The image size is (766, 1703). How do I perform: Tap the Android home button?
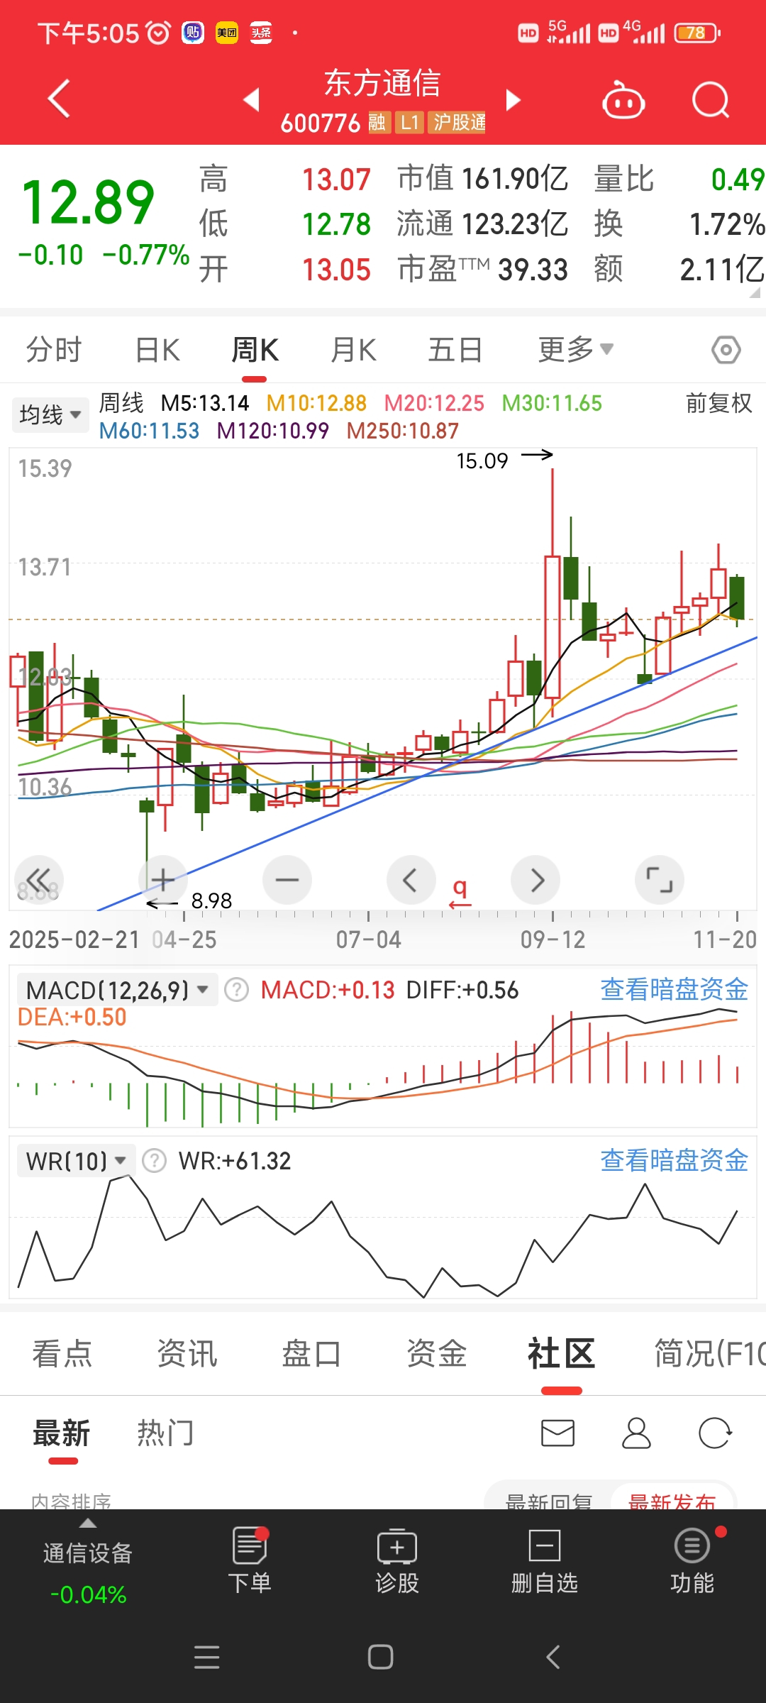tap(381, 1657)
